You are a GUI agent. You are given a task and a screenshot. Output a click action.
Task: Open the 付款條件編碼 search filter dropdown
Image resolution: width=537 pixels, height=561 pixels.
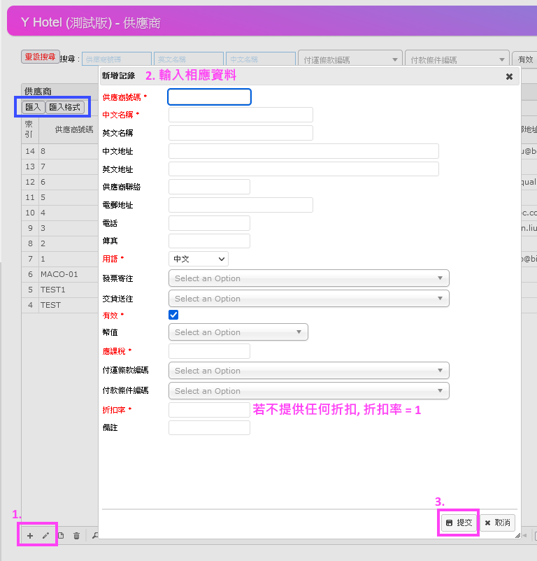457,59
